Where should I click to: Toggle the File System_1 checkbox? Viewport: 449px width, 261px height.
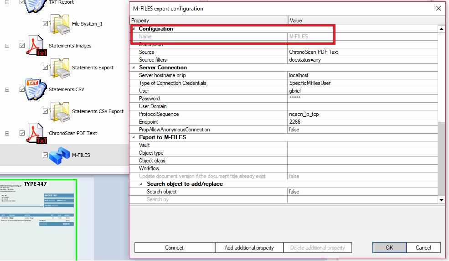click(45, 24)
